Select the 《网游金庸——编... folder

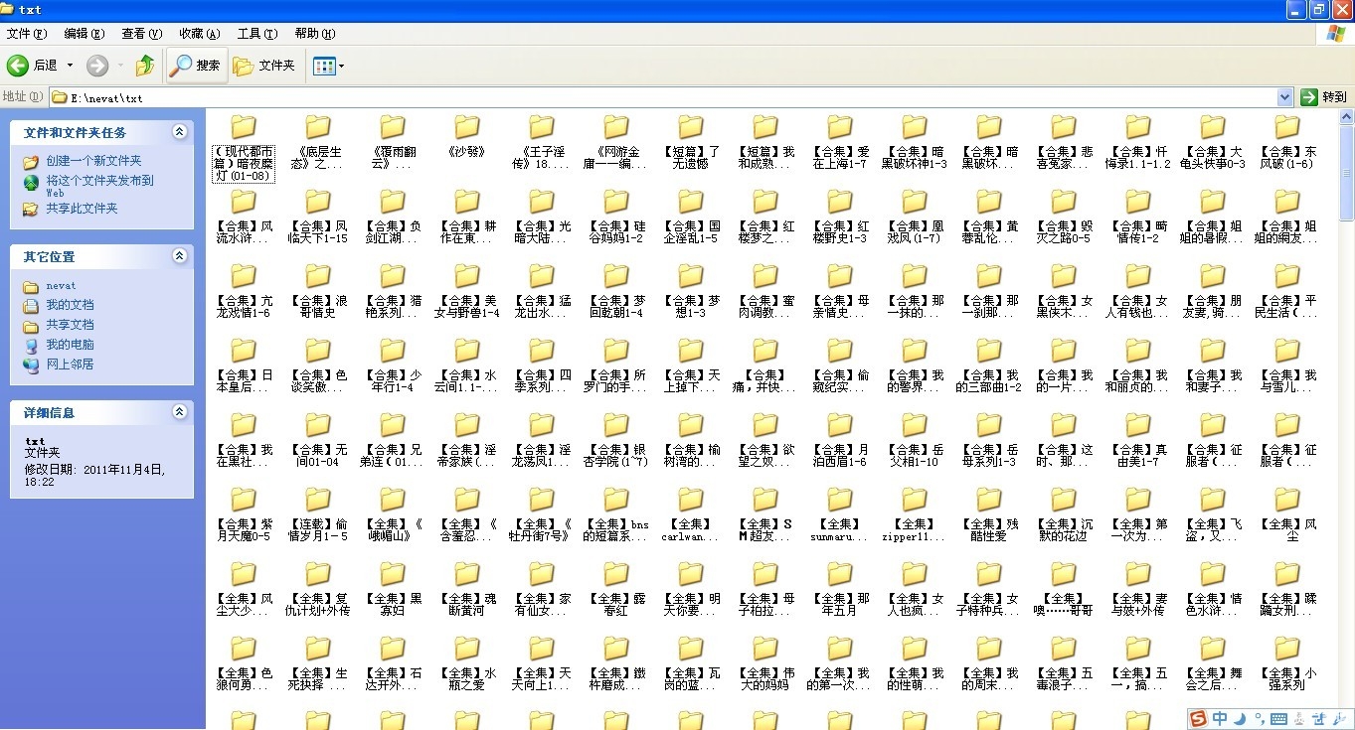tap(616, 141)
